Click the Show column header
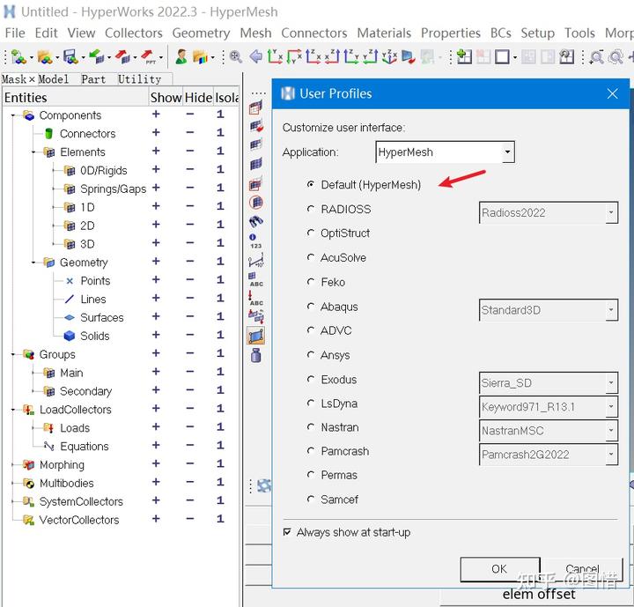The image size is (634, 607). (x=166, y=98)
